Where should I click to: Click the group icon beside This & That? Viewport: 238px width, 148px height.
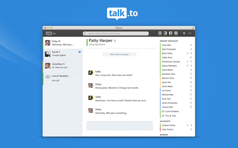coord(163,116)
